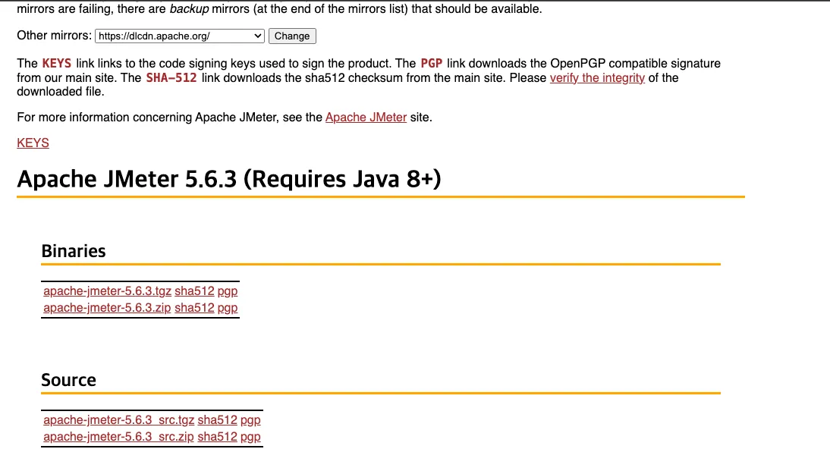The width and height of the screenshot is (830, 471).
Task: Open pgp signature for apache-jmeter-5.6.3_src.zip
Action: pyautogui.click(x=250, y=437)
